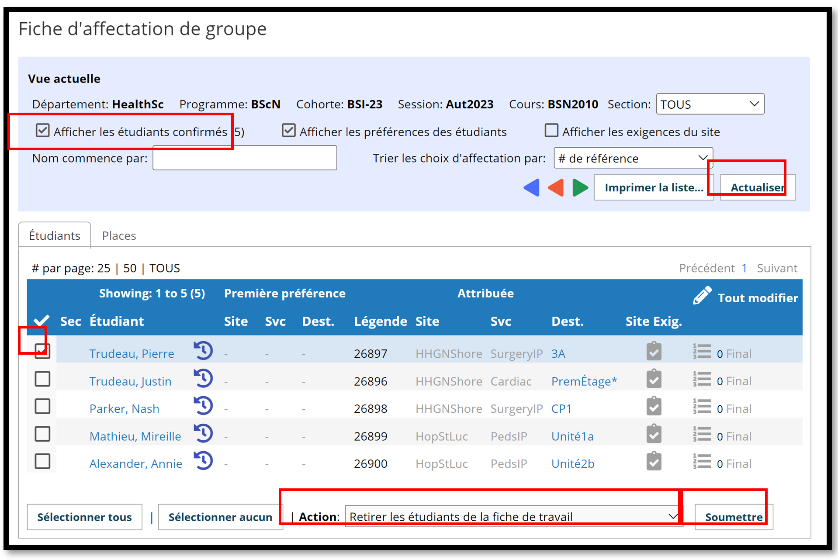Open the Mathieu, Mireille student link

[x=135, y=436]
